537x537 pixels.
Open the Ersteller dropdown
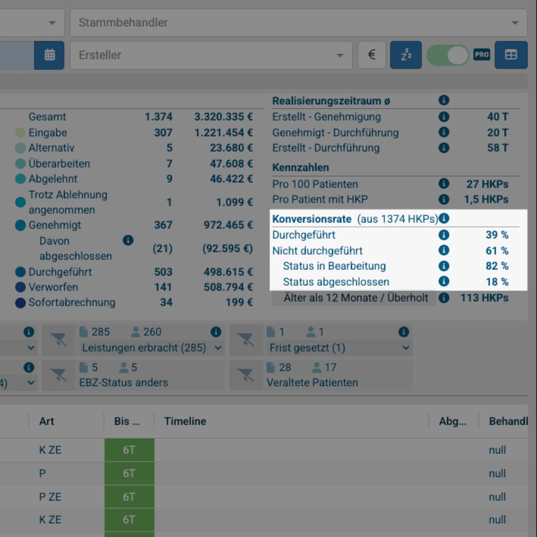pyautogui.click(x=211, y=55)
